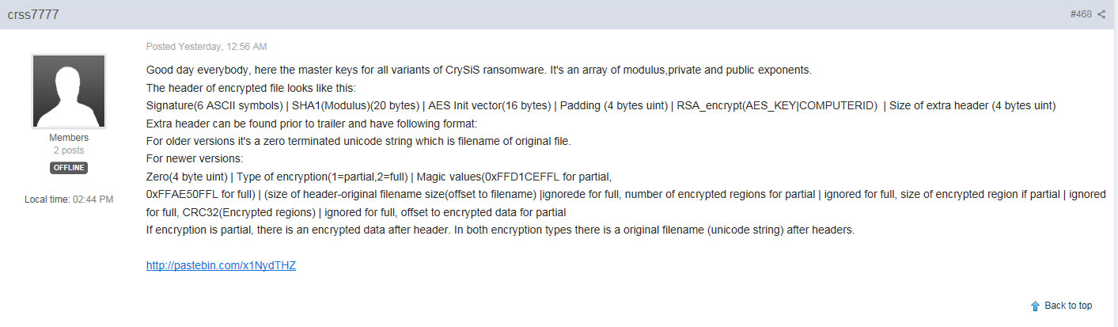Click the Back to top text link
The image size is (1118, 327).
(x=1068, y=306)
